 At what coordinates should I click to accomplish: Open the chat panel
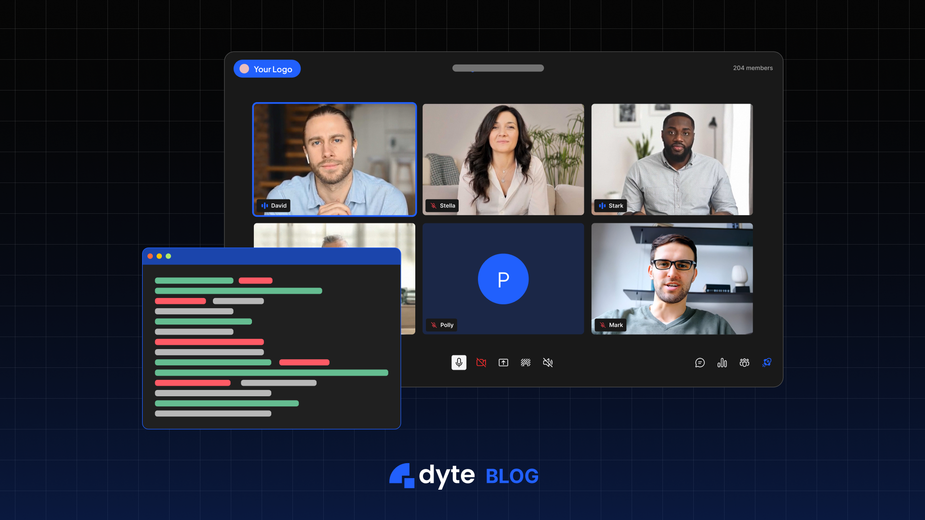coord(700,363)
